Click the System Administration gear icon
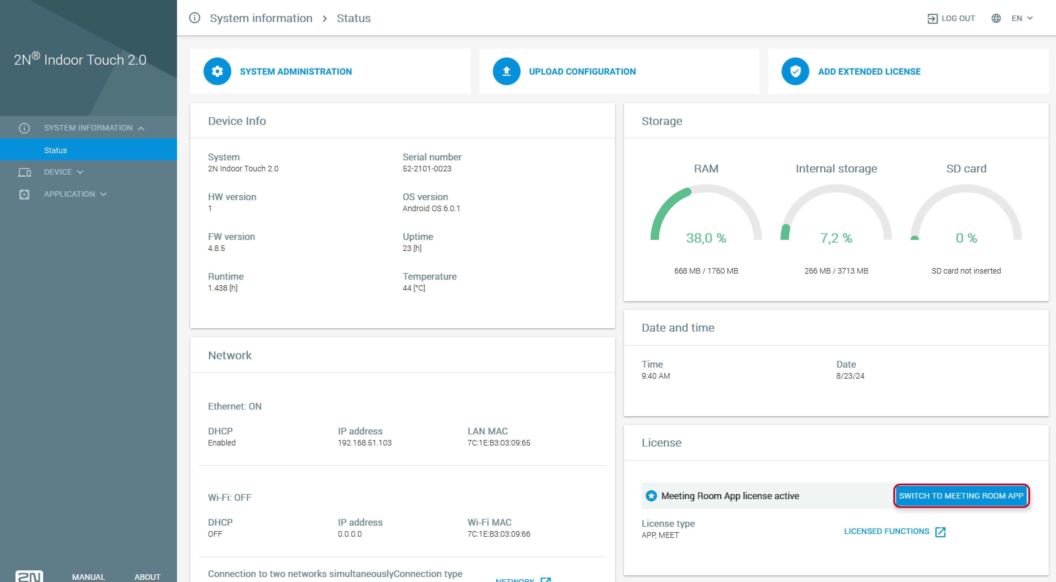Image resolution: width=1056 pixels, height=582 pixels. tap(217, 71)
